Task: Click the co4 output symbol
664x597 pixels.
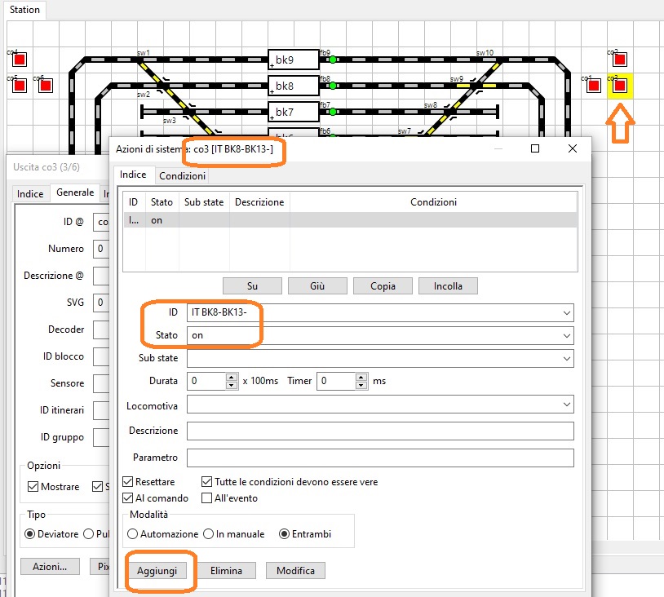Action: click(20, 60)
